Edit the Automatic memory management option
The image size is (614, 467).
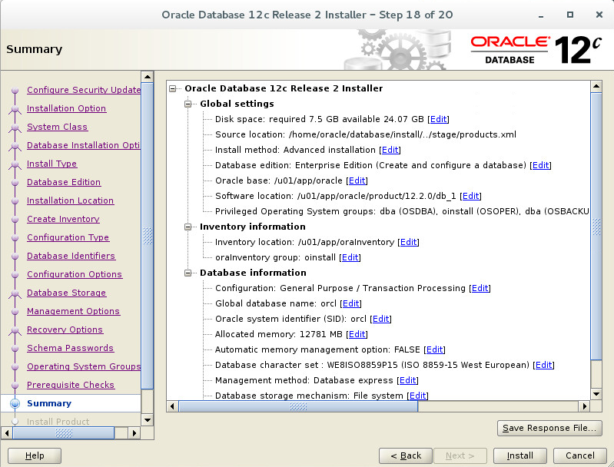435,349
